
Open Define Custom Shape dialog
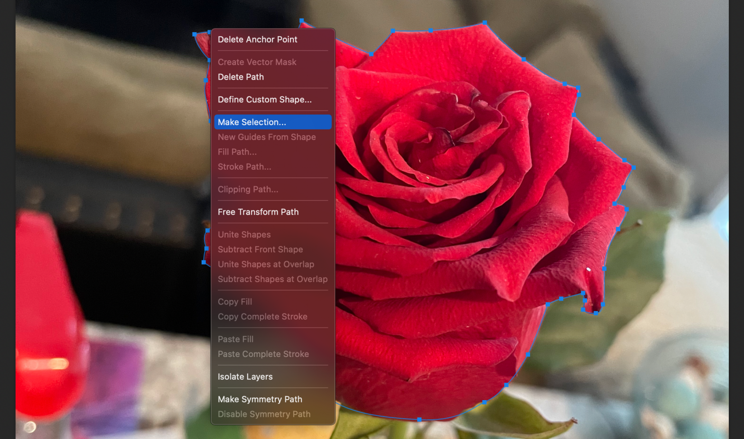point(264,100)
